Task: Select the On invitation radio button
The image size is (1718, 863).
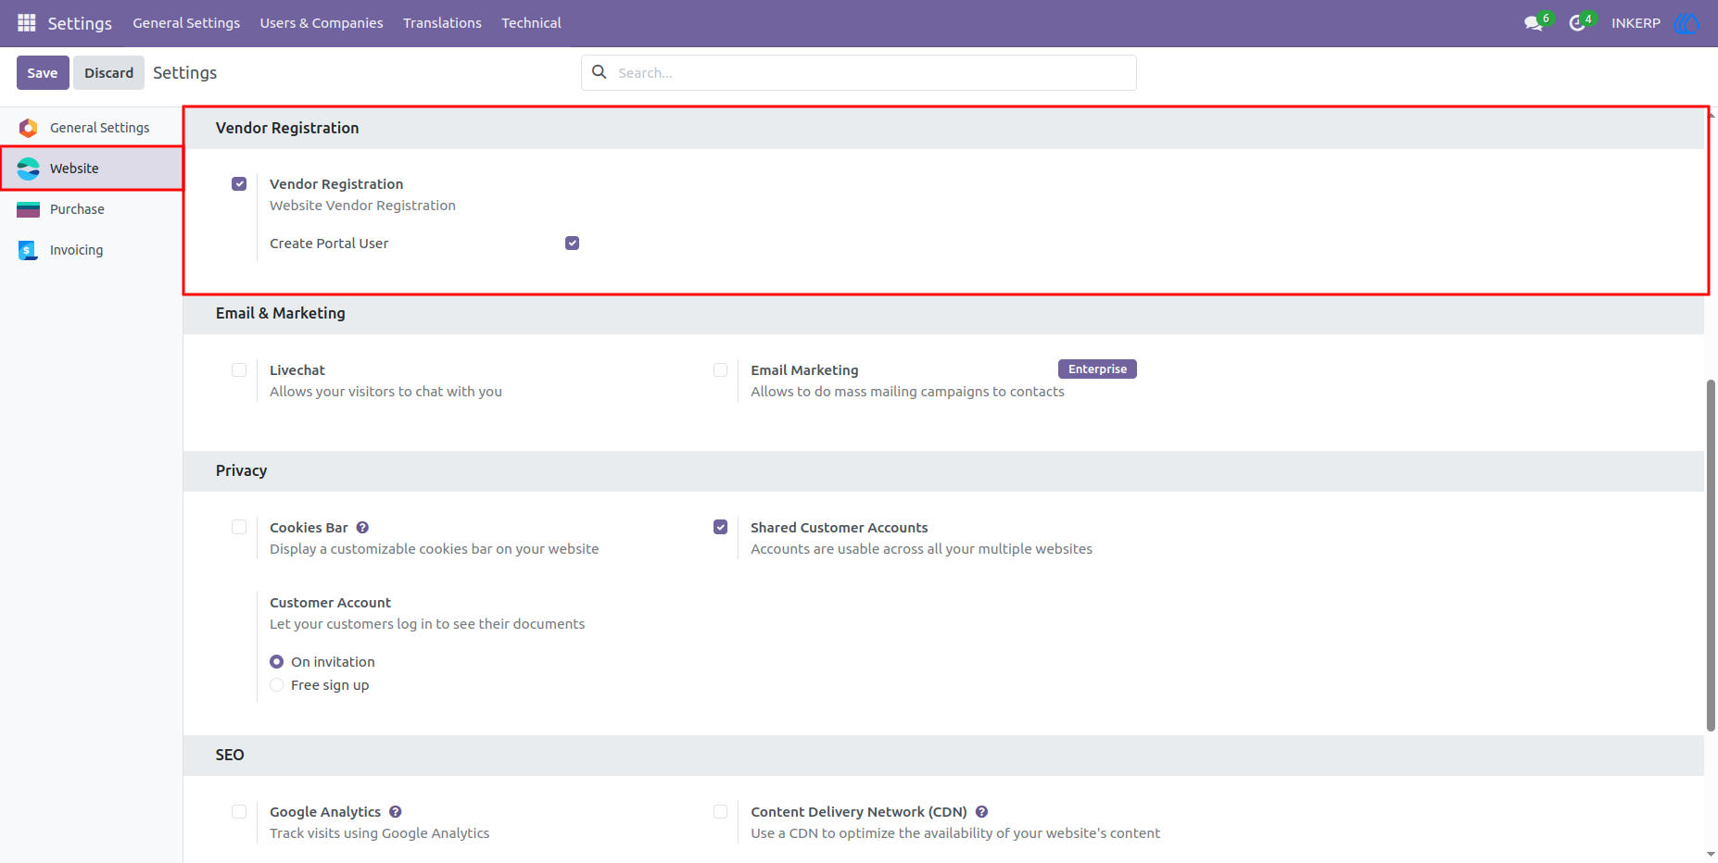Action: (276, 662)
